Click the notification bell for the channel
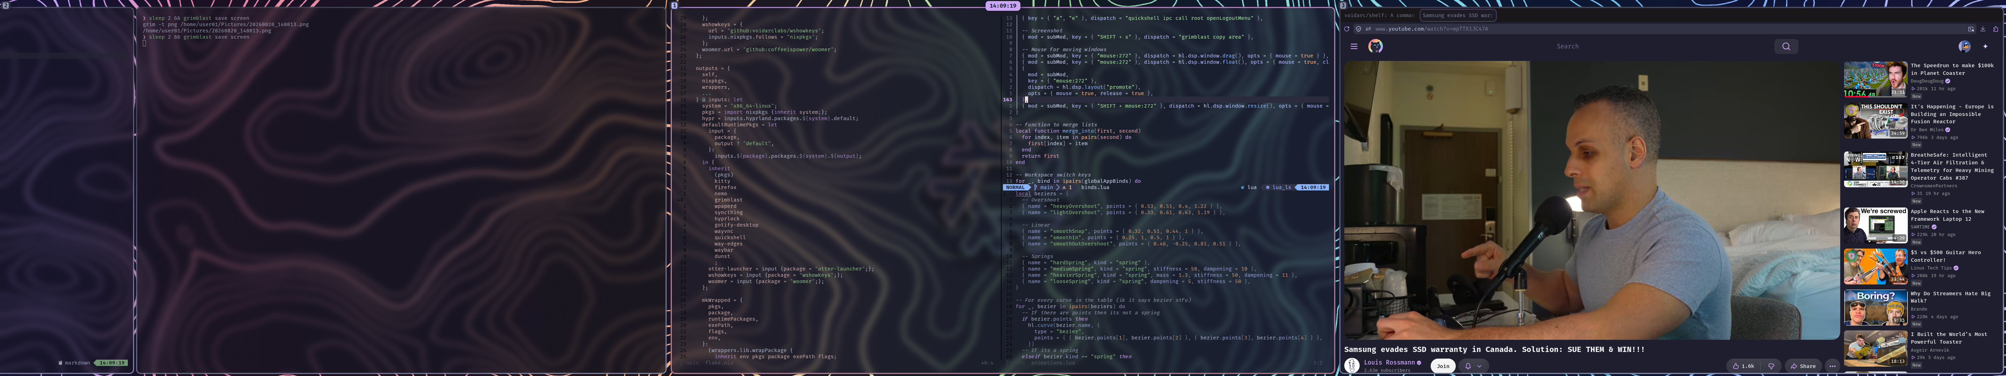Screen dimensions: 2006x376 1469,366
